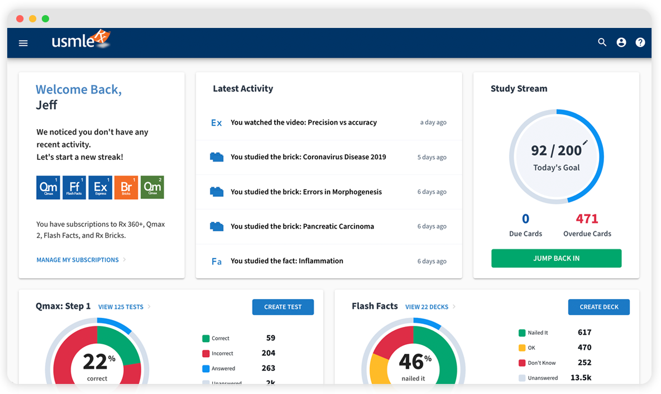661x394 pixels.
Task: Click the brick icon beside Coronavirus Disease 2019
Action: [217, 158]
